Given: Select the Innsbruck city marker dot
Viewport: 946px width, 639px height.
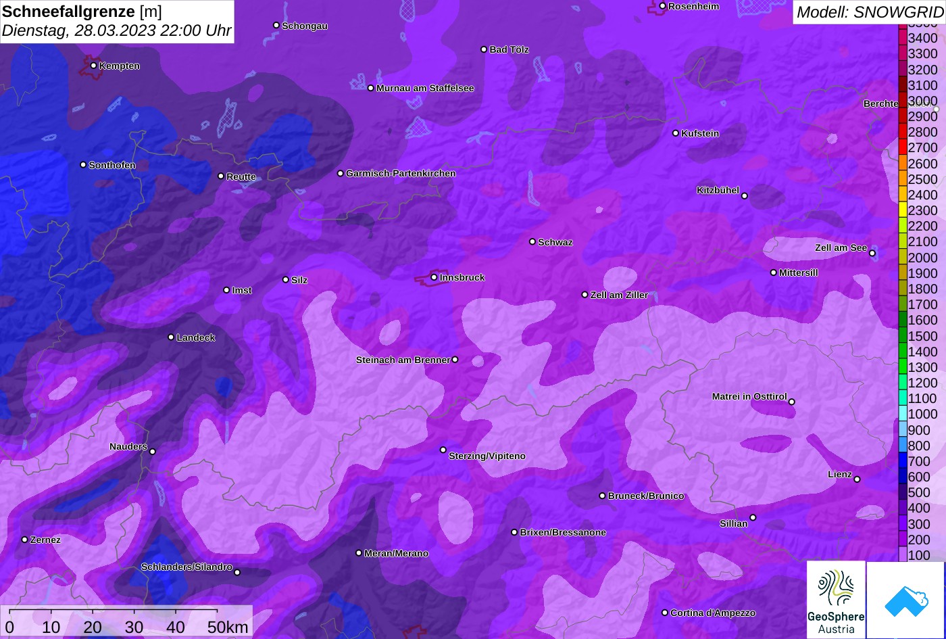Looking at the screenshot, I should [434, 277].
